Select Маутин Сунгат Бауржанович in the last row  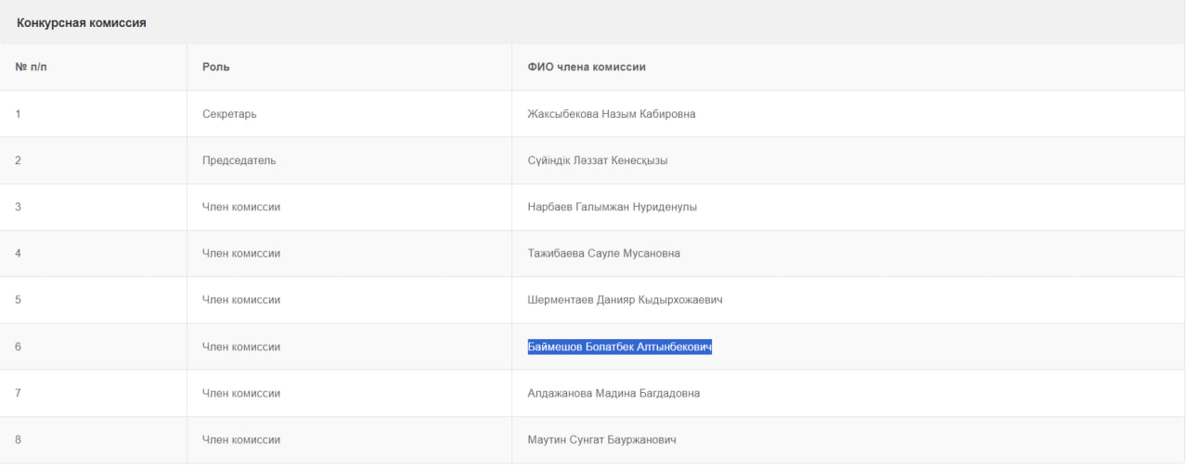pyautogui.click(x=601, y=439)
